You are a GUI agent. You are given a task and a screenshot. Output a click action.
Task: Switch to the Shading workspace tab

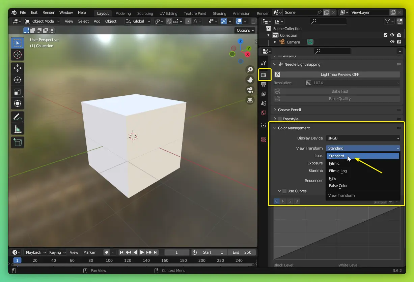point(219,13)
